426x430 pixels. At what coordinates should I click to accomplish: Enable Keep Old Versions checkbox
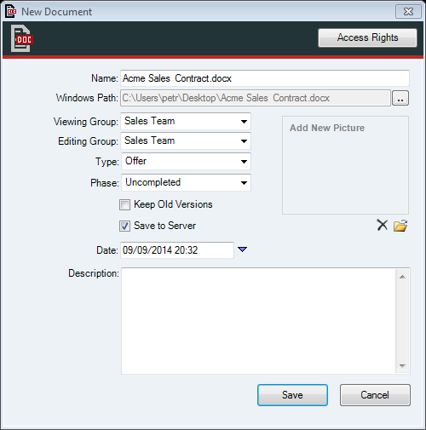124,204
